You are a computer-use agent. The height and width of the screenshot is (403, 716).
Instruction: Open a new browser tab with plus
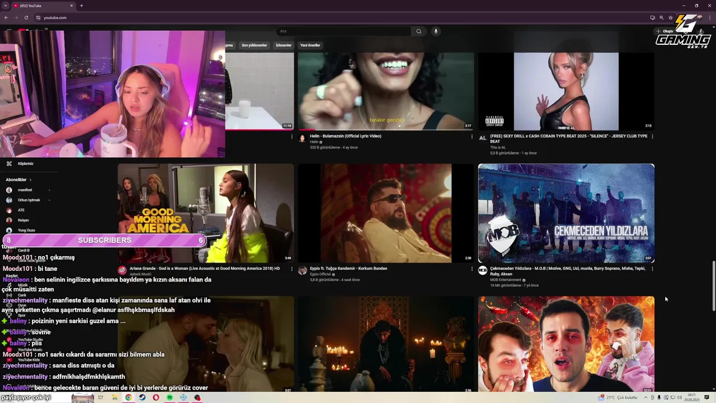coord(82,6)
